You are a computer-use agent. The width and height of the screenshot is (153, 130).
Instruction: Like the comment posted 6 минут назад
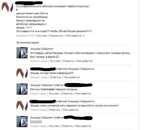83,126
